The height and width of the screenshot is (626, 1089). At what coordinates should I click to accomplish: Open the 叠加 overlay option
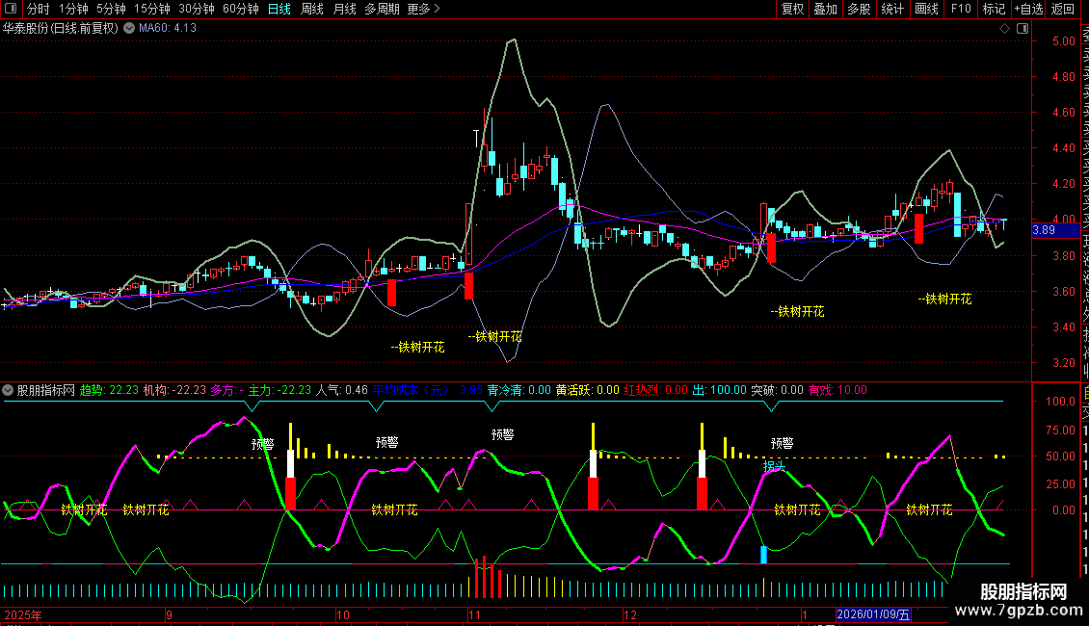[x=825, y=9]
